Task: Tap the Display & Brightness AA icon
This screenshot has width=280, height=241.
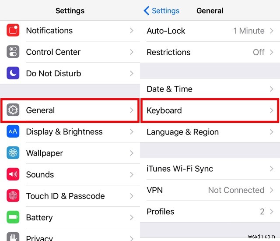Action: pyautogui.click(x=13, y=132)
